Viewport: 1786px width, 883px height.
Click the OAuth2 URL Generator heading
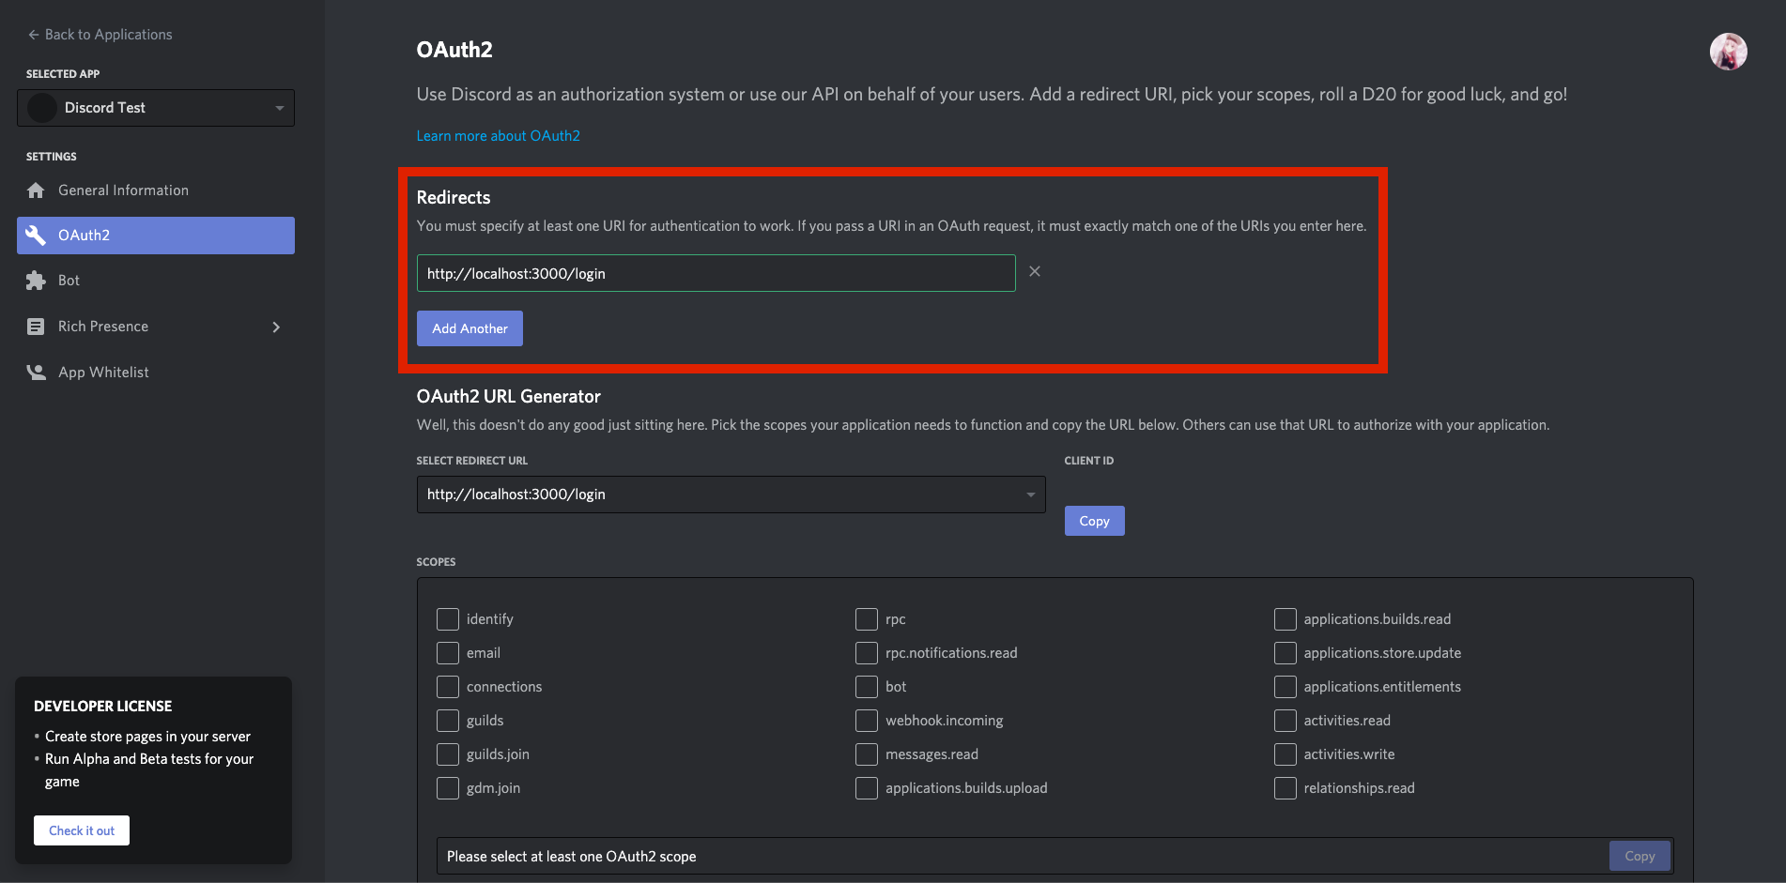tap(508, 397)
